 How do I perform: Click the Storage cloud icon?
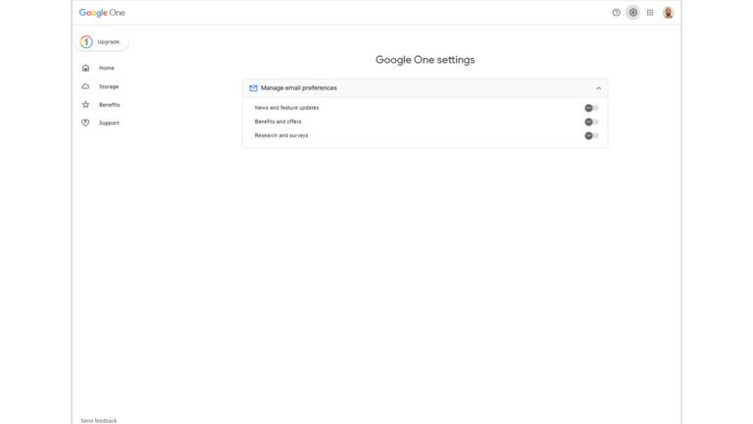(85, 86)
